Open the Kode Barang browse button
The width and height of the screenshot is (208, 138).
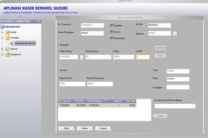point(82,57)
